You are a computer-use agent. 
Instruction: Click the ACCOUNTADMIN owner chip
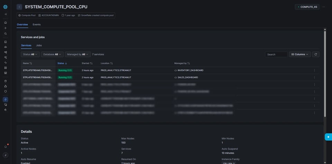pyautogui.click(x=48, y=16)
